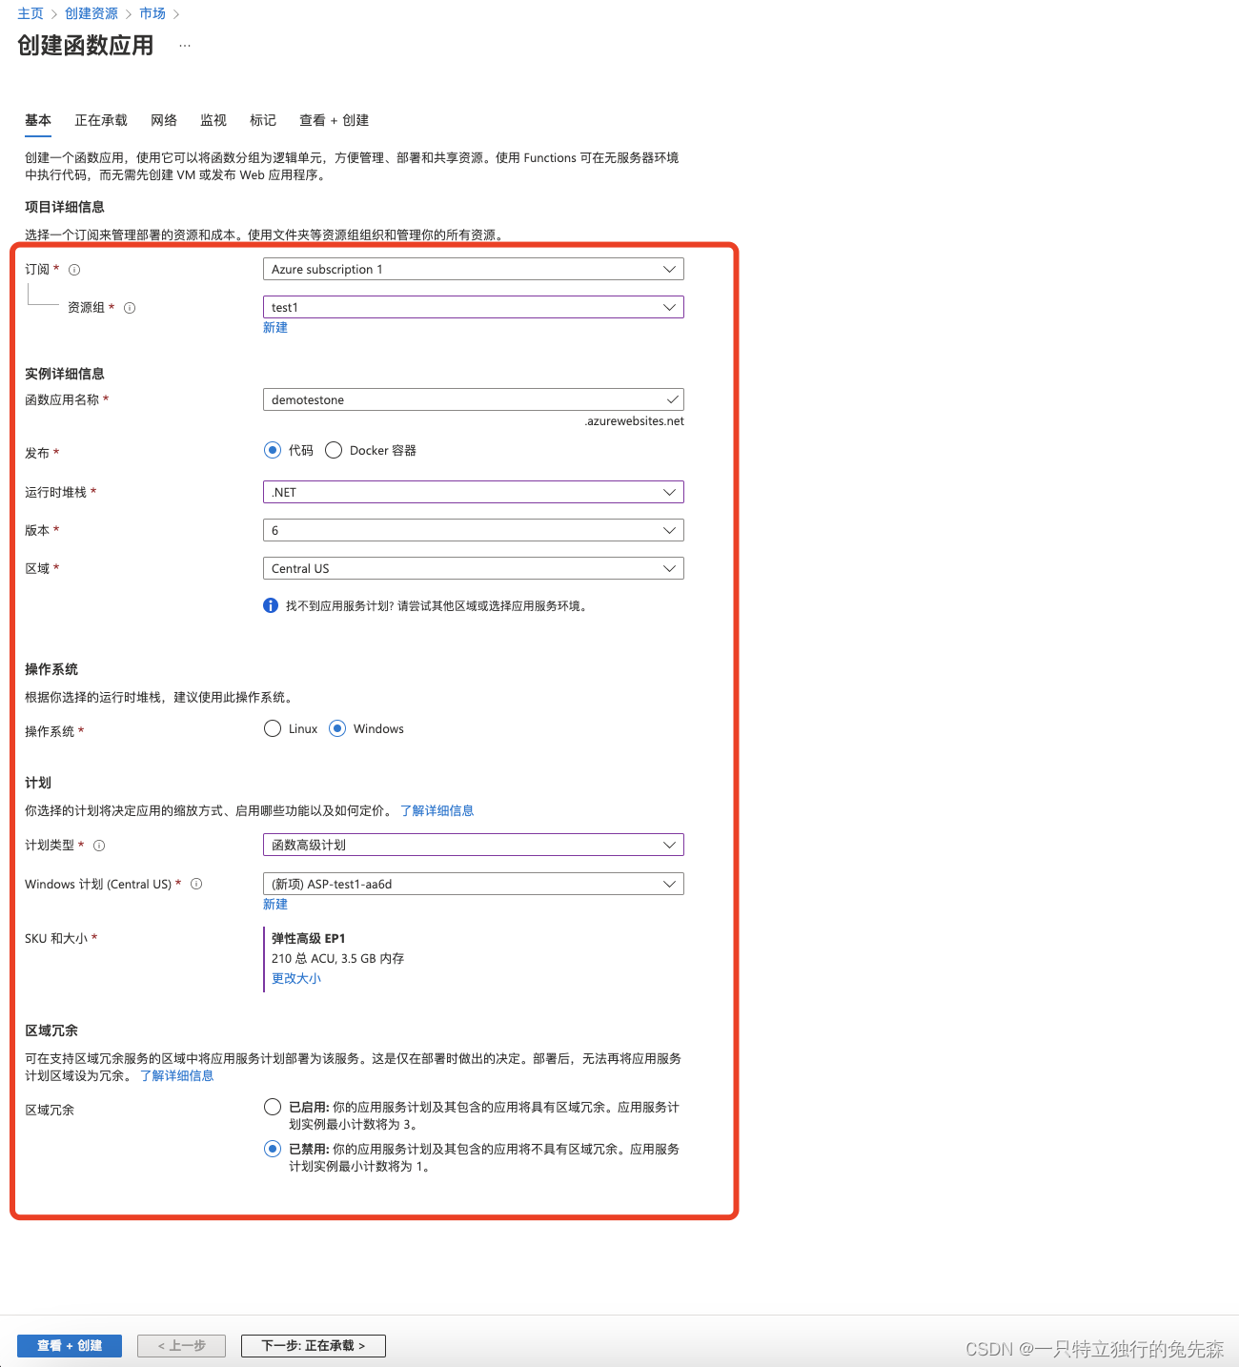The height and width of the screenshot is (1367, 1239).
Task: Click the 下一步: 正在承载 button
Action: coord(313,1345)
